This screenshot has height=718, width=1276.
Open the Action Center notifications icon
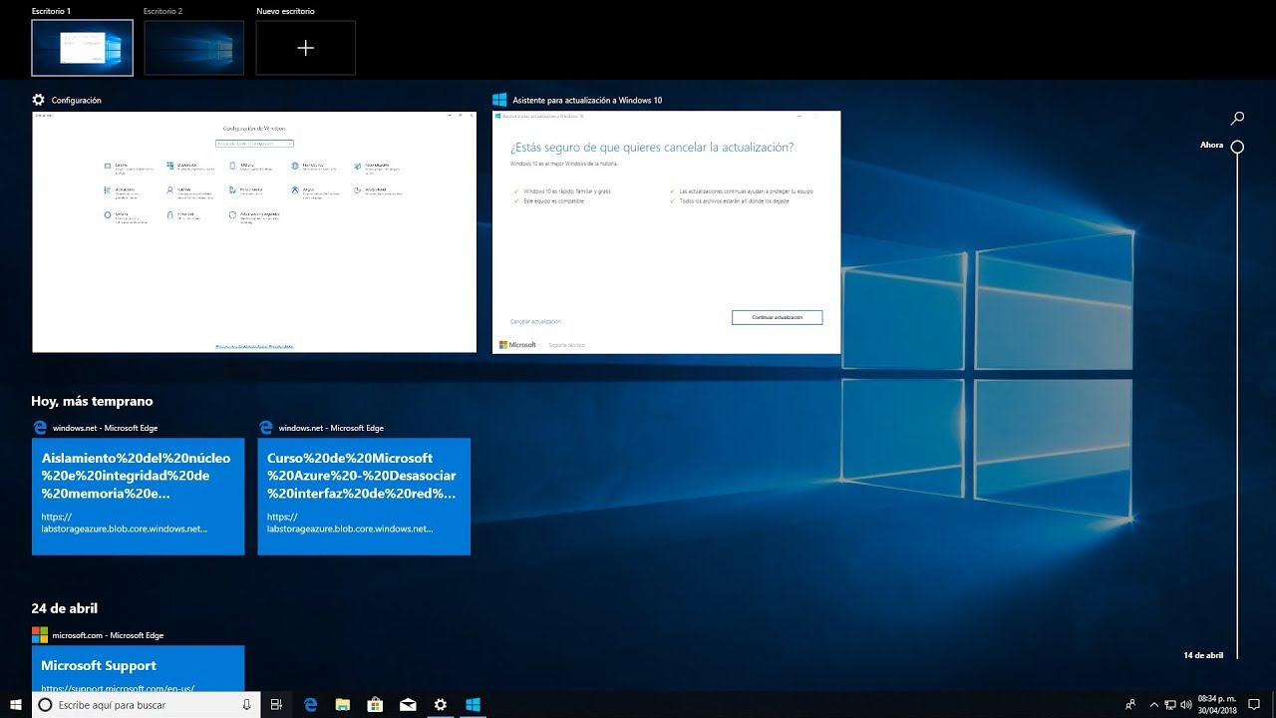click(x=1254, y=705)
